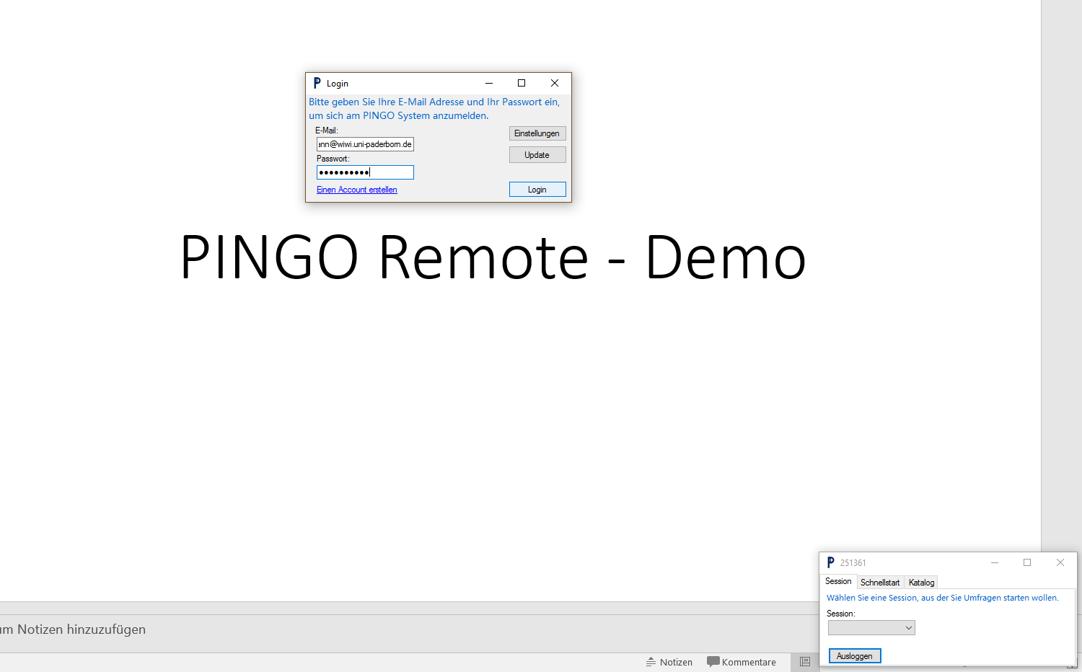Follow the 'Einen Account erstellen' link
Viewport: 1082px width, 672px height.
coord(357,190)
